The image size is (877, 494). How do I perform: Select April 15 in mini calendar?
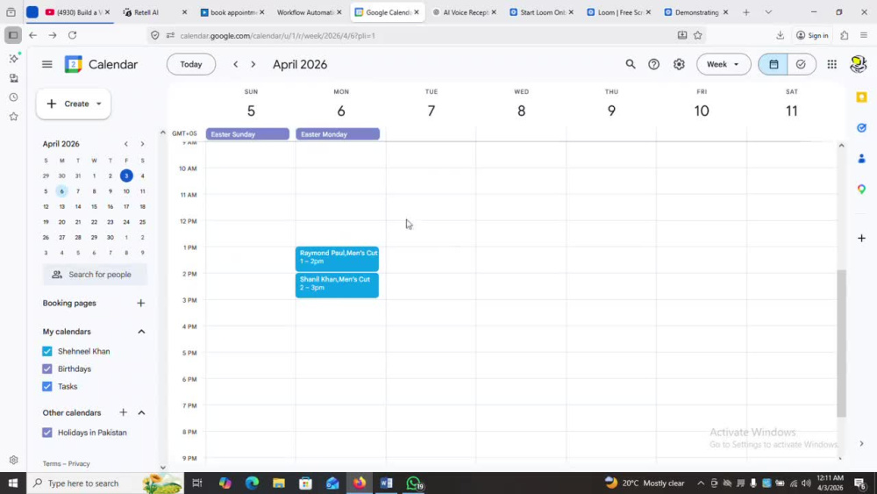tap(94, 206)
